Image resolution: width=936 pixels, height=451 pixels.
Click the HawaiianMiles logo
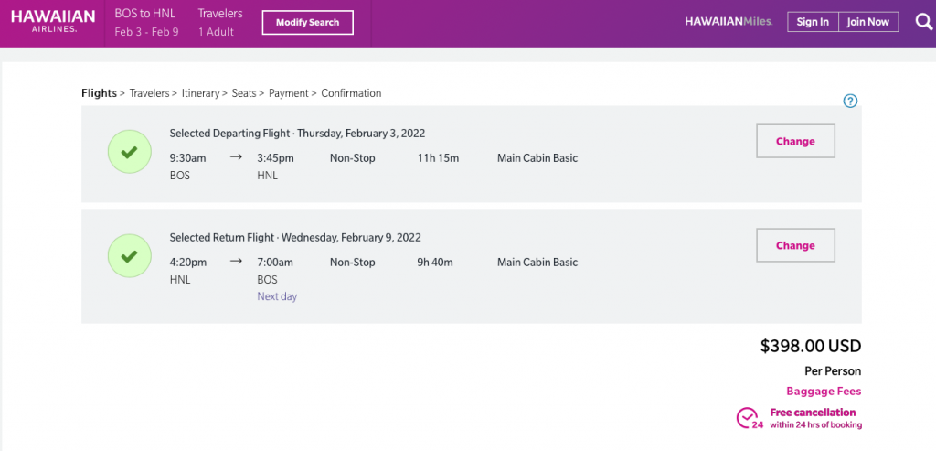728,22
